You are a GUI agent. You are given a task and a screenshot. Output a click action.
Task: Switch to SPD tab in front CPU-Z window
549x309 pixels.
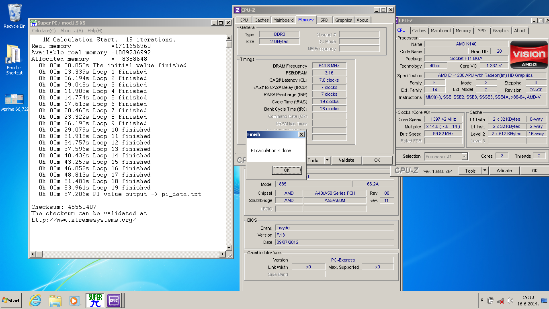click(x=324, y=20)
